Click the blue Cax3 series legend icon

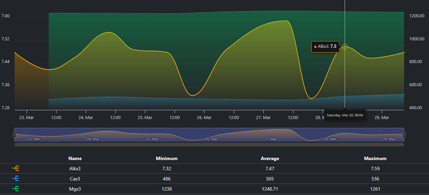click(16, 179)
